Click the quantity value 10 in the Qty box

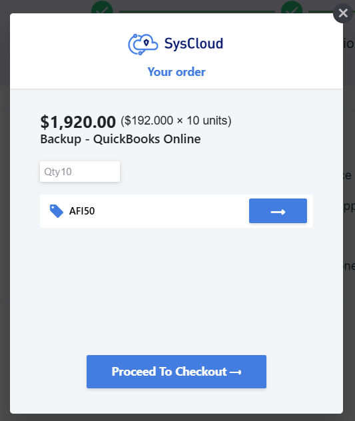tap(67, 172)
